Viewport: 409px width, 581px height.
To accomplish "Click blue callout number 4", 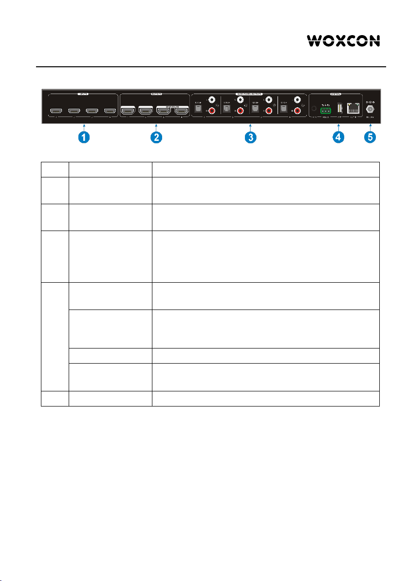I will (x=338, y=137).
